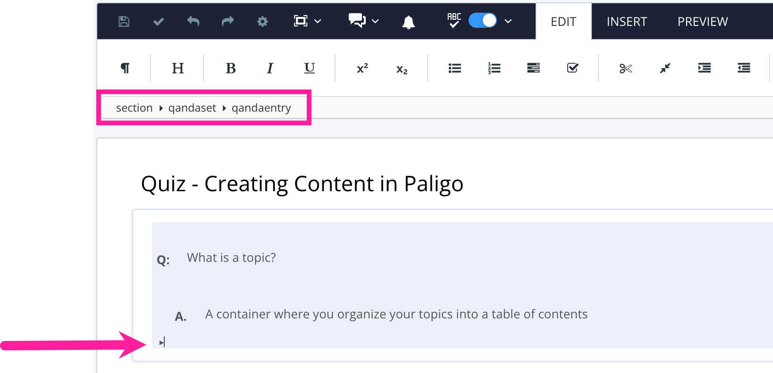Undo the last edit
This screenshot has width=773, height=373.
(193, 21)
